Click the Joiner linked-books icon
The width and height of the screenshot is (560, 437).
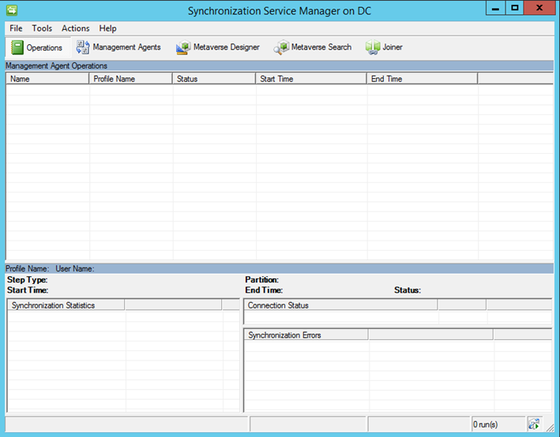click(x=373, y=47)
